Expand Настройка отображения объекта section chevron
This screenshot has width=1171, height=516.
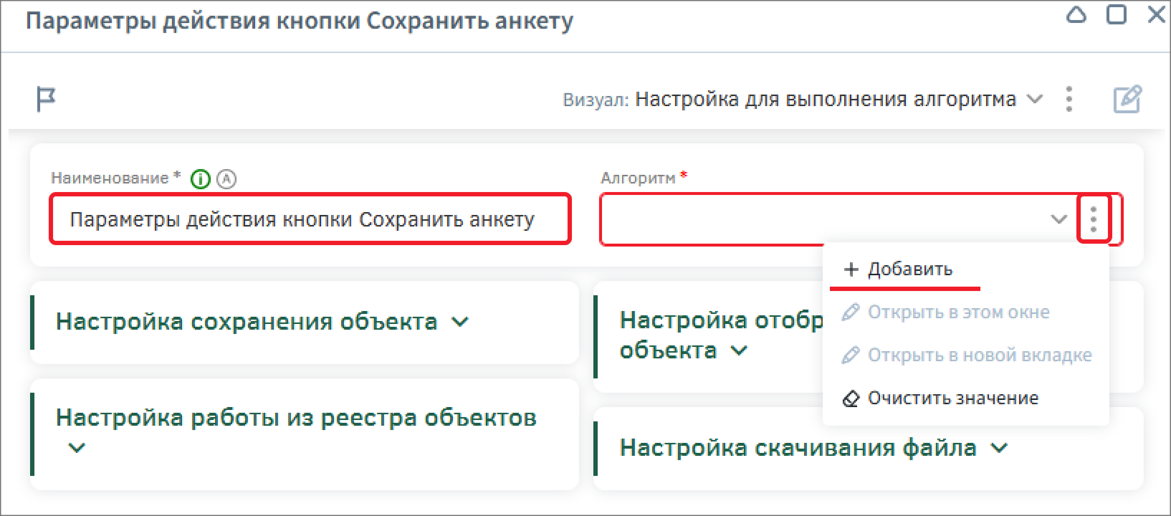click(x=739, y=350)
